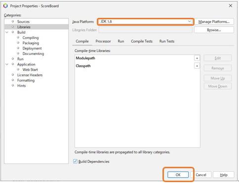Image resolution: width=239 pixels, height=196 pixels.
Task: Switch to the Compile tab
Action: [x=82, y=41]
